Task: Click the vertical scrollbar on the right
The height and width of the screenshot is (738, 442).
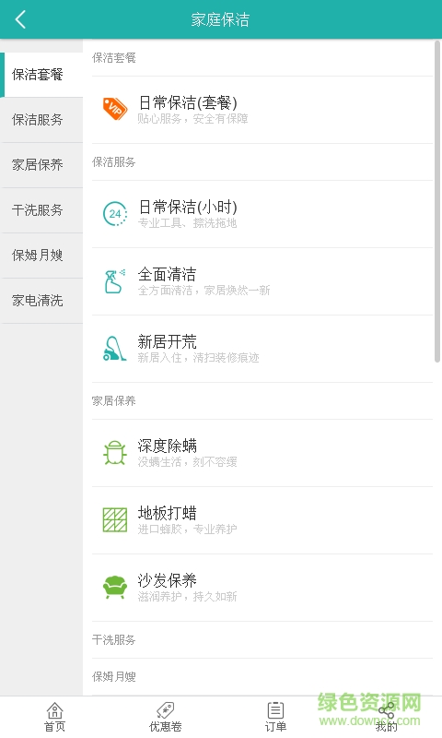Action: point(437,201)
